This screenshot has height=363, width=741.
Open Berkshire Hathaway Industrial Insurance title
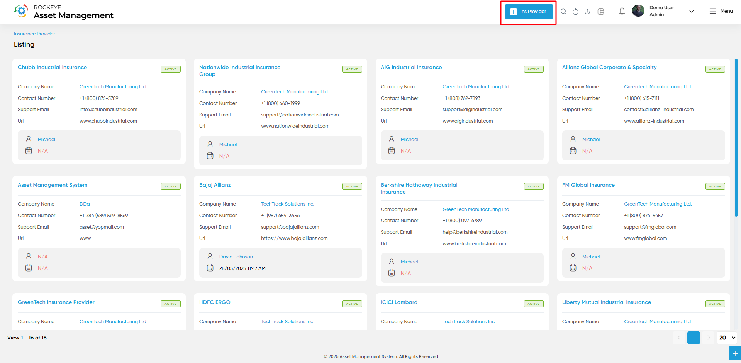pos(419,188)
